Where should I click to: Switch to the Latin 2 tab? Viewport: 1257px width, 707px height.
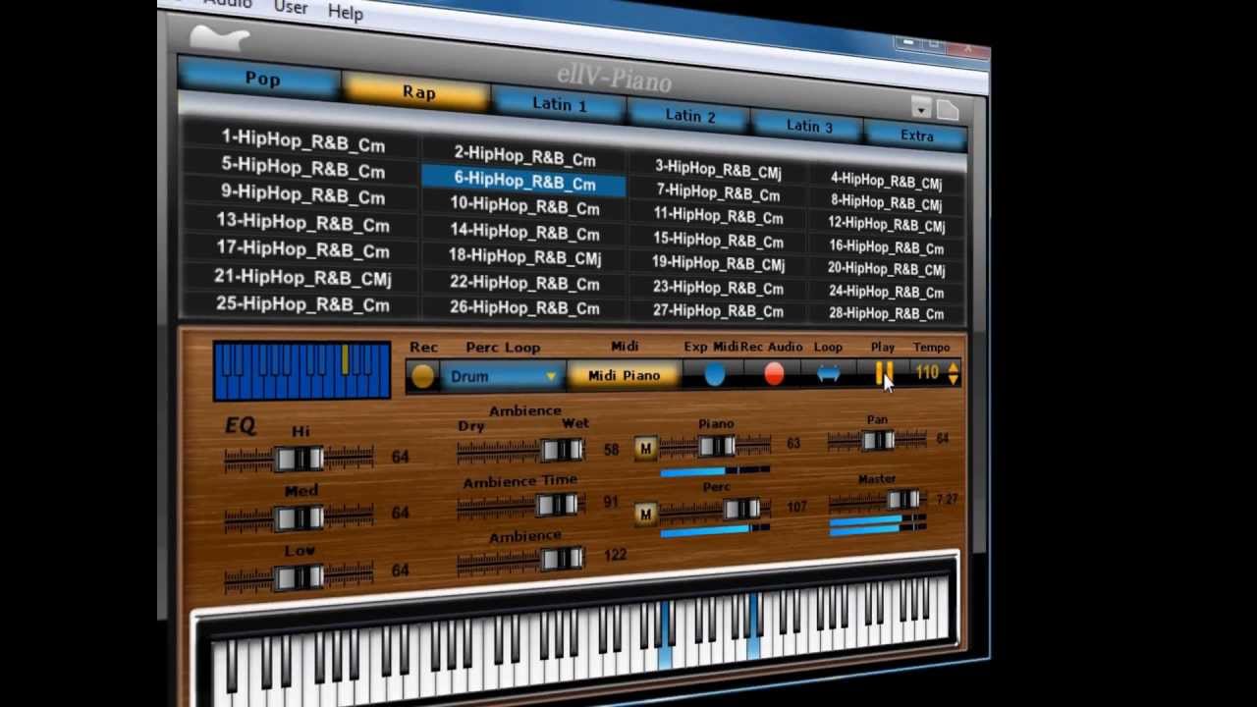[x=690, y=115]
